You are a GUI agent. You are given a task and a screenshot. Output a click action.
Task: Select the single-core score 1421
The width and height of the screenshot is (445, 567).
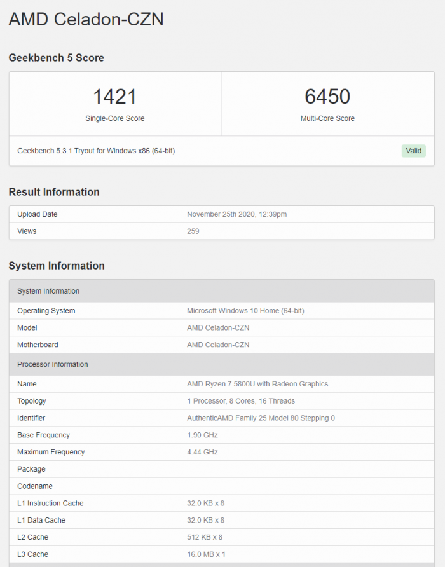click(x=115, y=97)
